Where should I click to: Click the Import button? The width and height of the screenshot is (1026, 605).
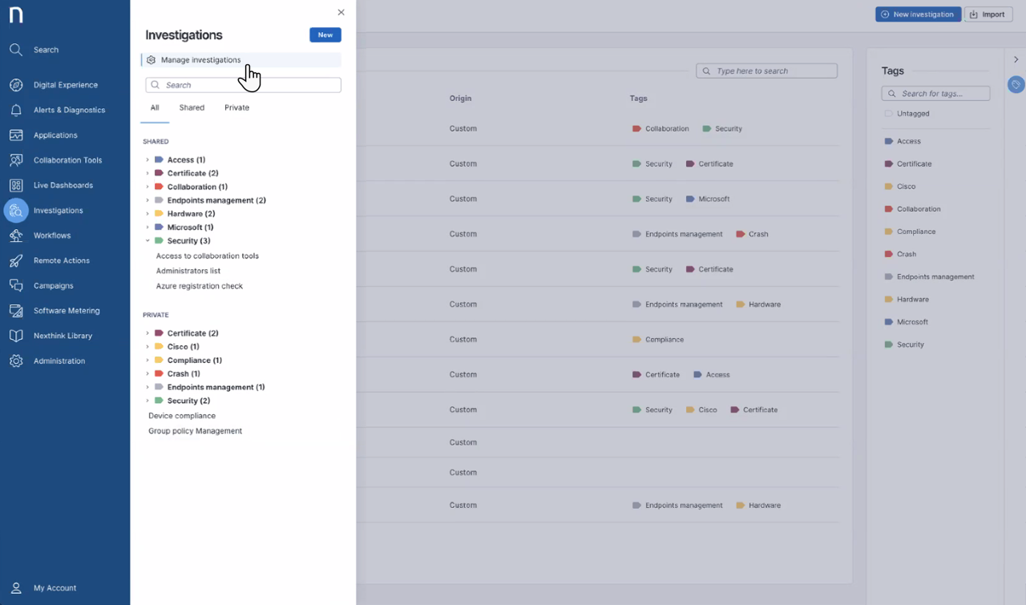click(x=988, y=14)
